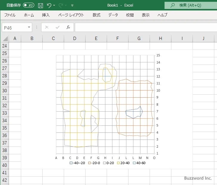Select column F header
217x185 pixels.
117,38
